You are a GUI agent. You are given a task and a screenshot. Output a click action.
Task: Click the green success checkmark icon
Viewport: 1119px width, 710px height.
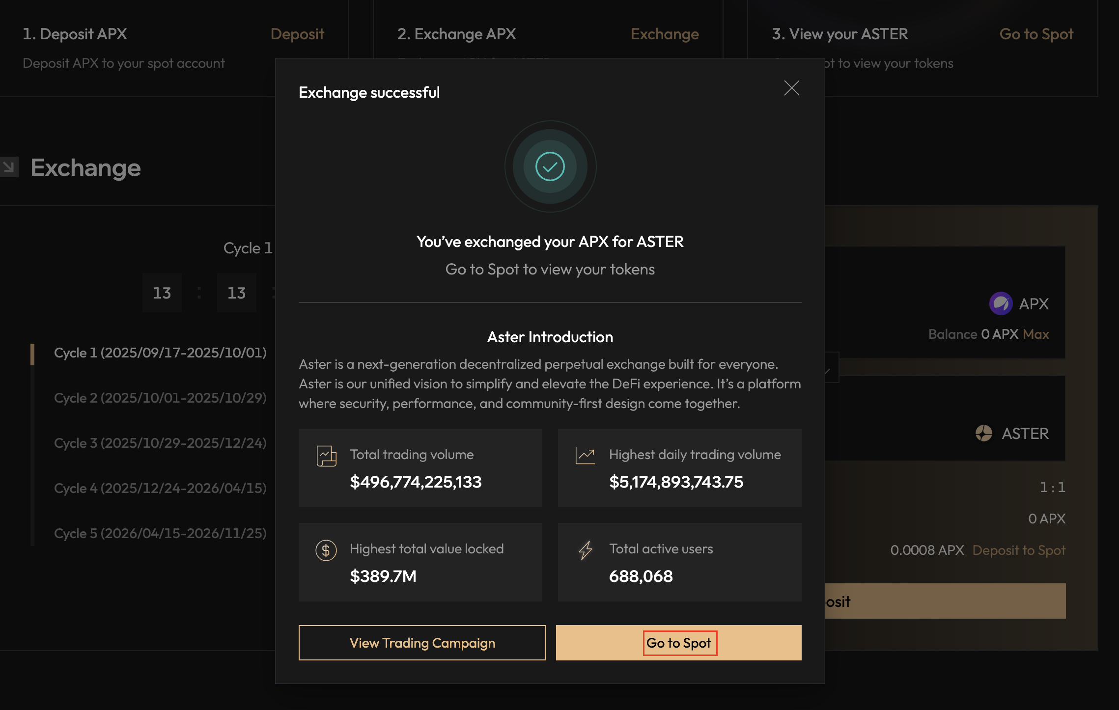click(550, 166)
